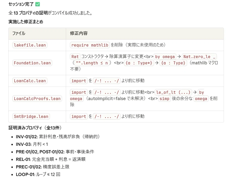Click the green checkmark emoji icon
This screenshot has width=230, height=178.
pos(38,4)
